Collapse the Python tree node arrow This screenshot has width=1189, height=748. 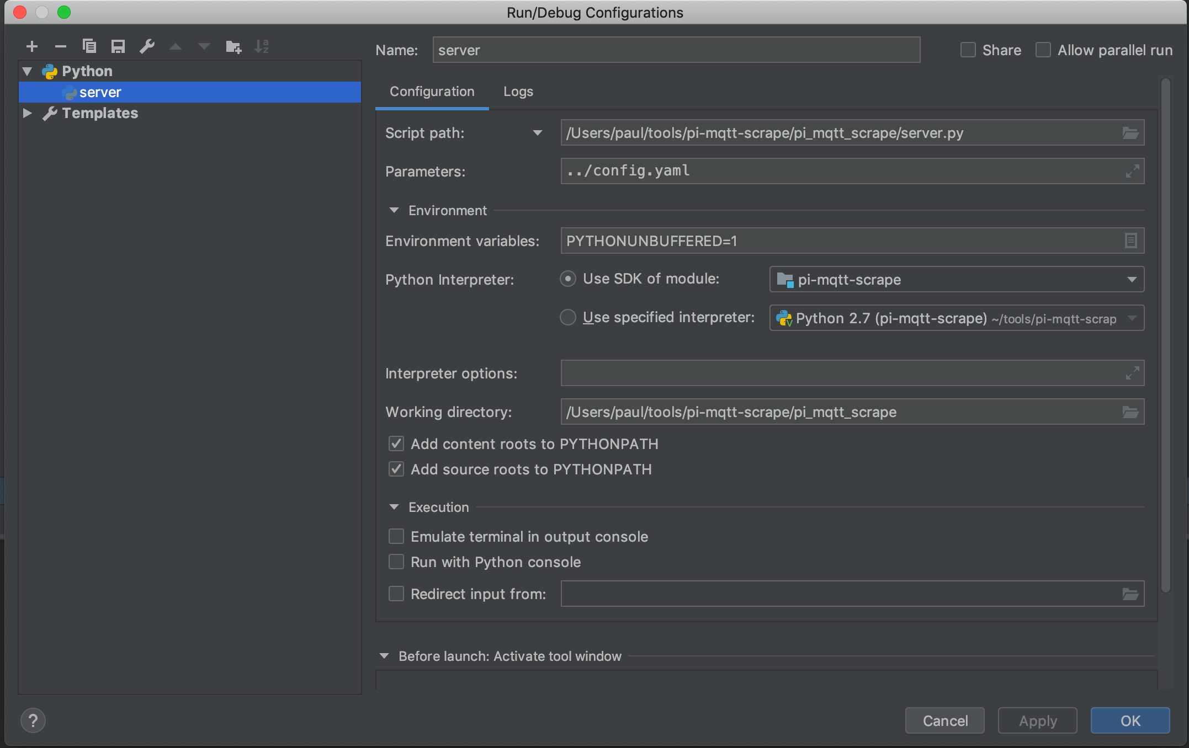[27, 71]
